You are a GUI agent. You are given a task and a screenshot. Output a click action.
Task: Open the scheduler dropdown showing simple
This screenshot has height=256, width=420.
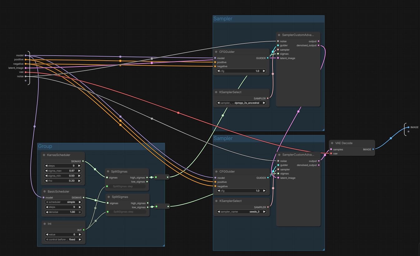pyautogui.click(x=63, y=202)
